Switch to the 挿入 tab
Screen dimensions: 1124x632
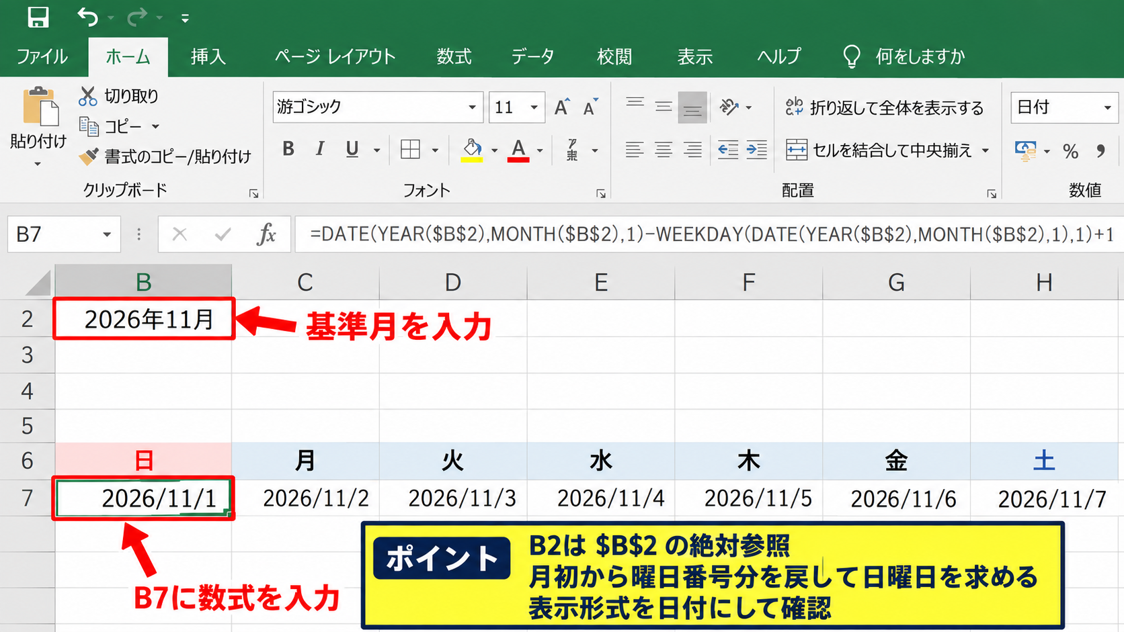tap(208, 56)
